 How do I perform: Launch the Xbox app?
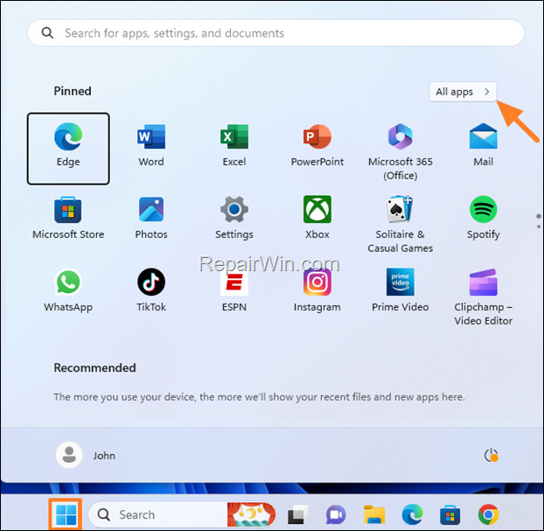317,218
